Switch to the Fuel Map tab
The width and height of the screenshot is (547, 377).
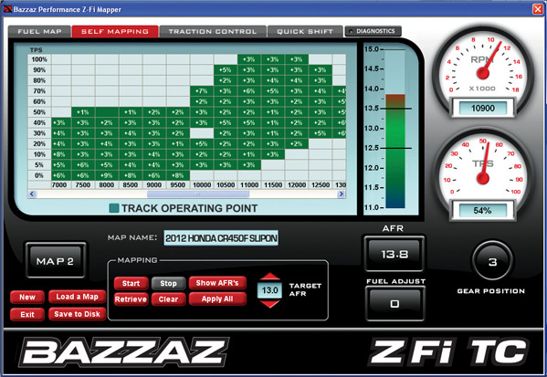pos(39,31)
